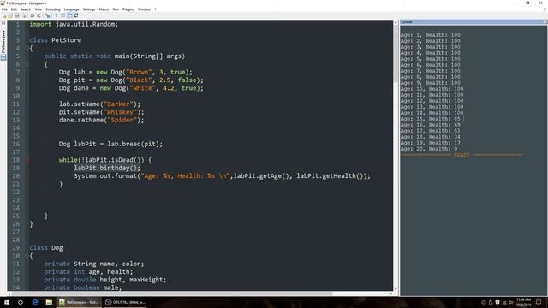The height and width of the screenshot is (308, 548).
Task: Open the File menu
Action: coord(4,9)
